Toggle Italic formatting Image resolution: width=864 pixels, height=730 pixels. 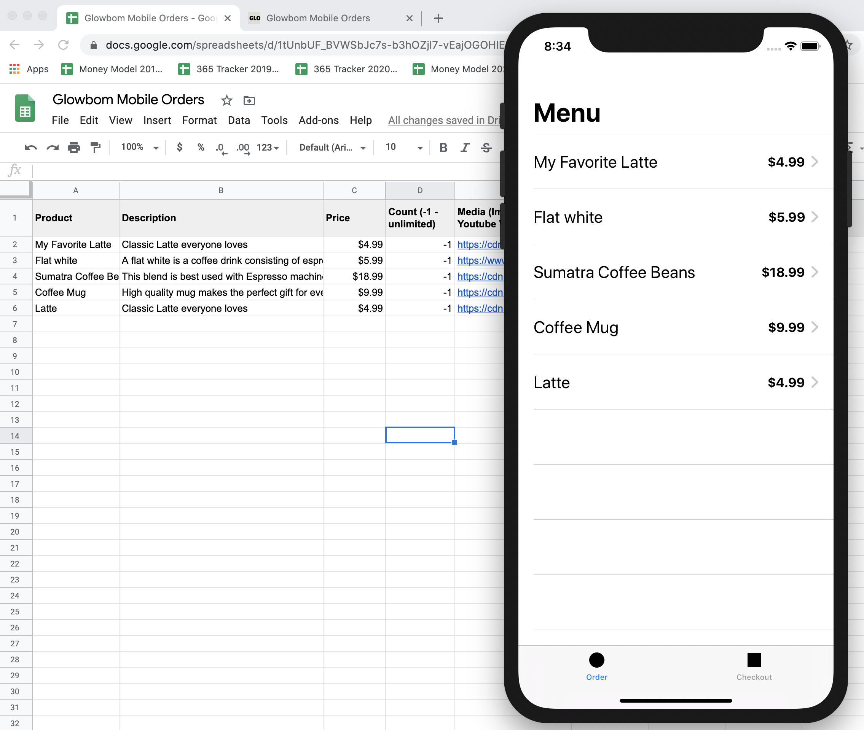(465, 147)
